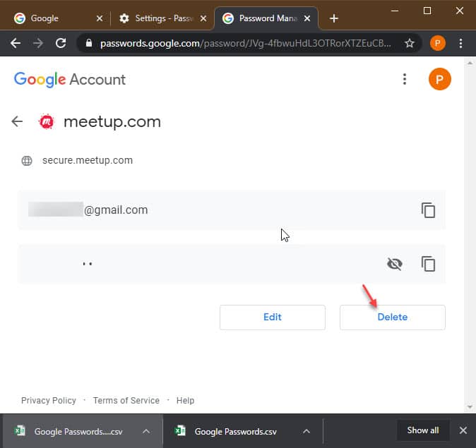476x448 pixels.
Task: Close the downloads bar
Action: pos(463,430)
